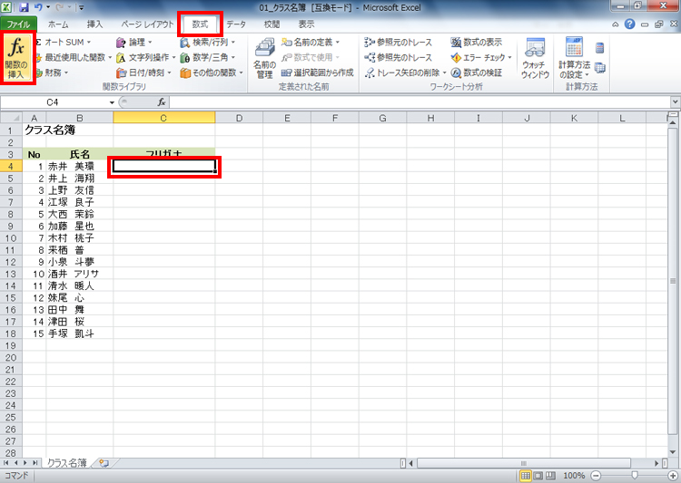681x483 pixels.
Task: Expand the formula bar chevron
Action: (676, 102)
